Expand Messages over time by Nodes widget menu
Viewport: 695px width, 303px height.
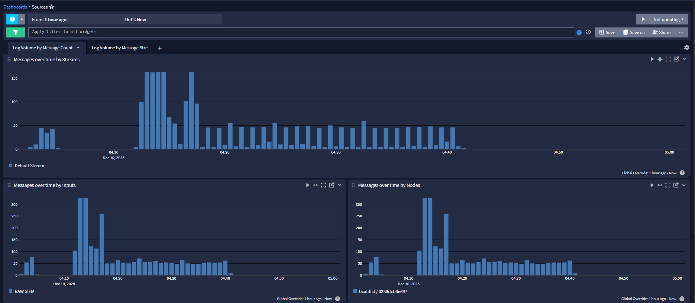684,185
